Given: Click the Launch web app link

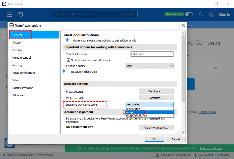Looking at the screenshot, I should point(211,148).
